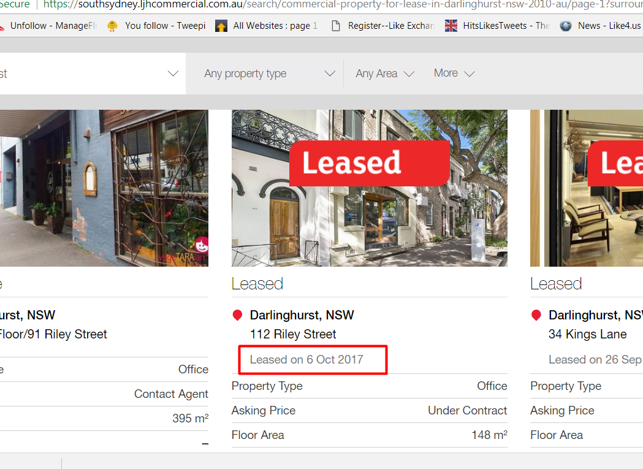
Task: Expand the More filters dropdown
Action: click(454, 73)
